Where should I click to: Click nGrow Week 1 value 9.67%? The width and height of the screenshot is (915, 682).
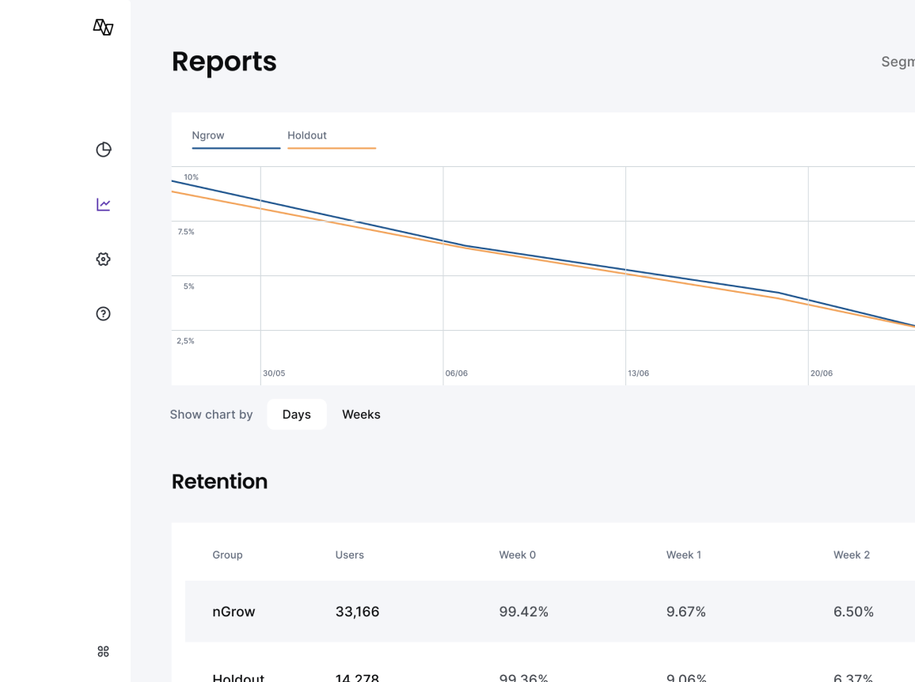click(x=685, y=612)
